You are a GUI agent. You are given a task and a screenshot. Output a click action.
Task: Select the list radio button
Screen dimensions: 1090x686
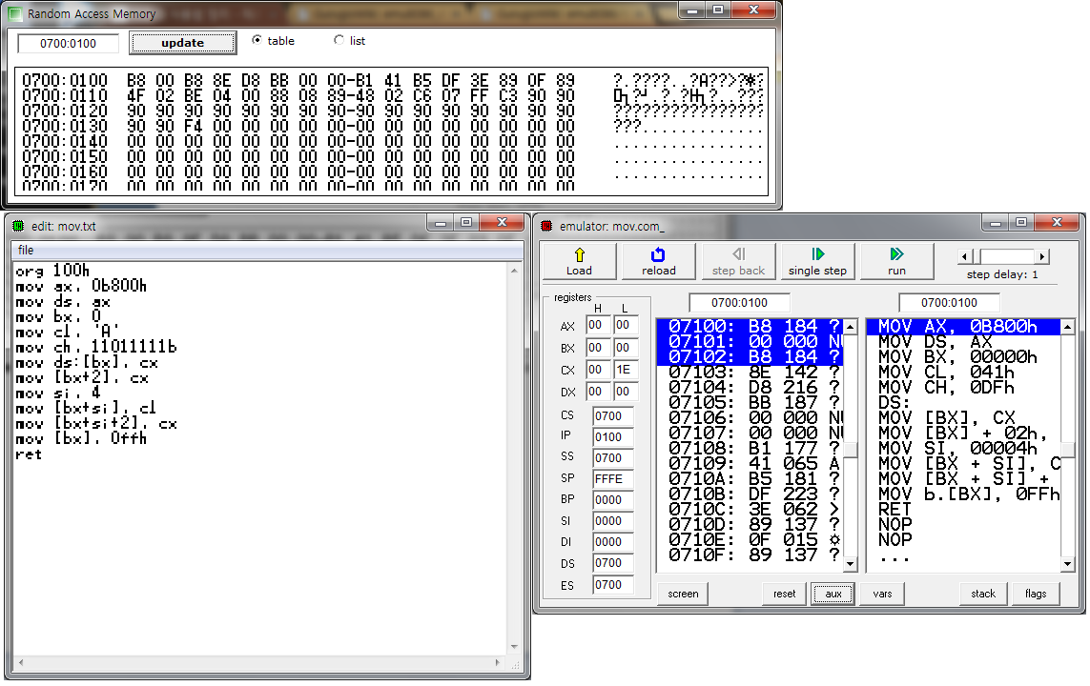(339, 41)
